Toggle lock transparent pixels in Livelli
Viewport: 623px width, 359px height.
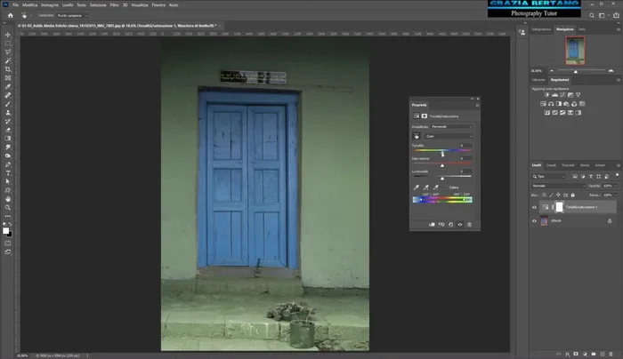click(x=544, y=195)
